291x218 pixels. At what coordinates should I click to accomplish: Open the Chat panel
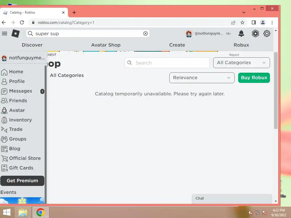(232, 198)
